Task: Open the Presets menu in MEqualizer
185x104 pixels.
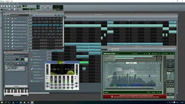Action: coord(135,53)
